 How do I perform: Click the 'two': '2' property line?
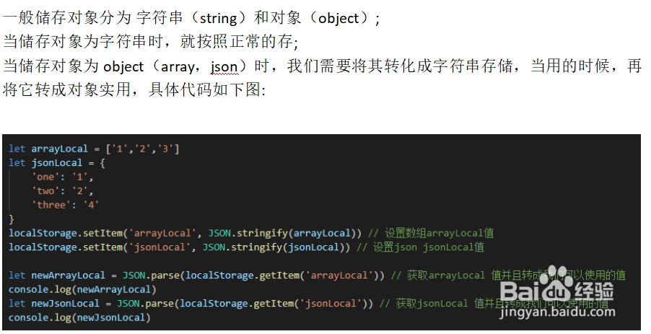pos(62,190)
